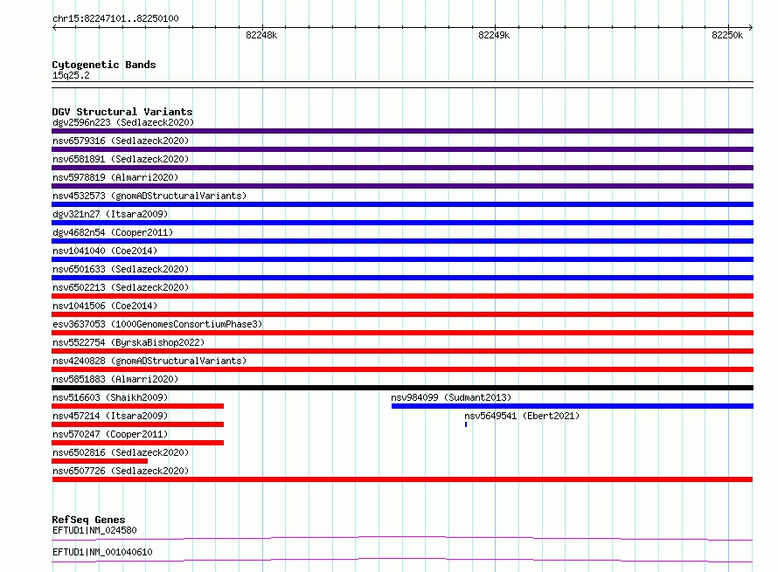Select the black bar under nsv5851883
Screen dimensions: 778x572
tap(402, 388)
